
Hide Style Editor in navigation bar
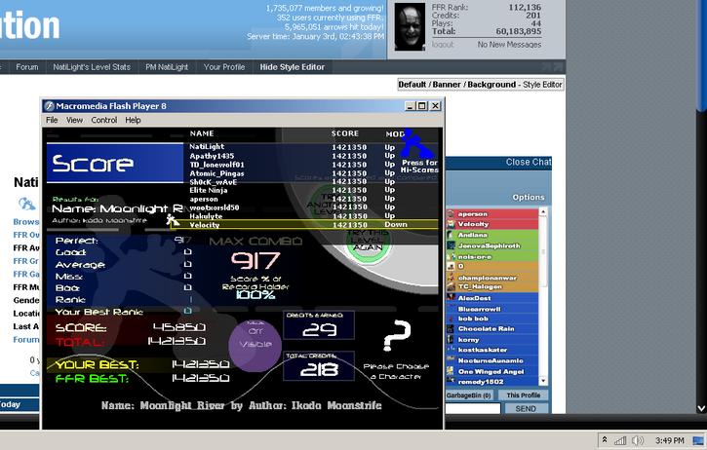[x=293, y=67]
